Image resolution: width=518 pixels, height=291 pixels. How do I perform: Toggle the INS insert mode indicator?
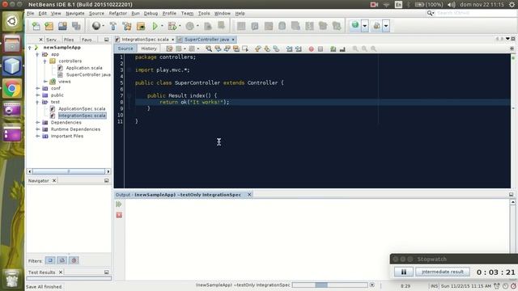(434, 285)
